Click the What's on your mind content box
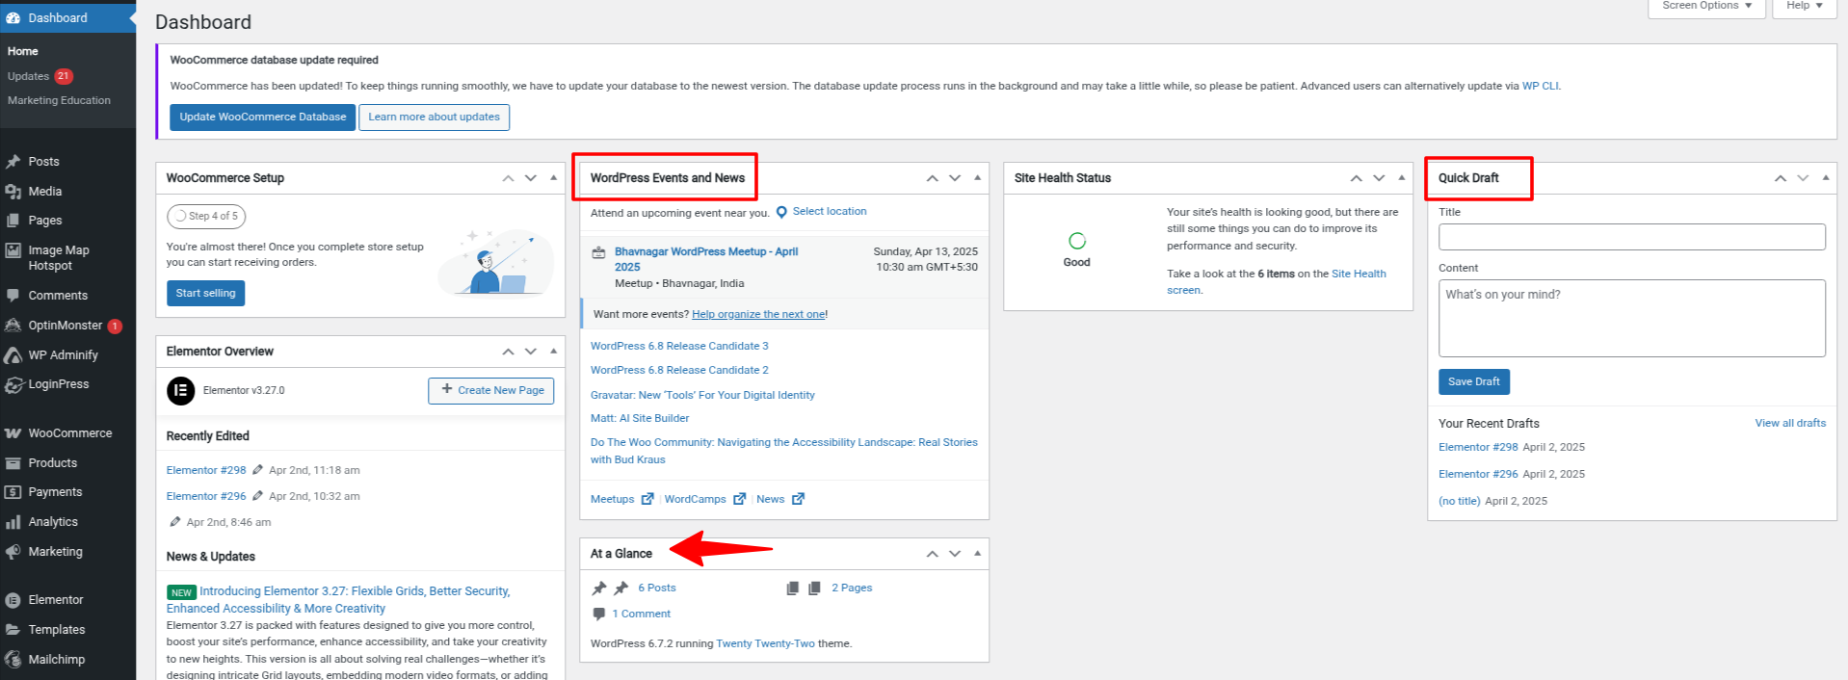 1632,318
